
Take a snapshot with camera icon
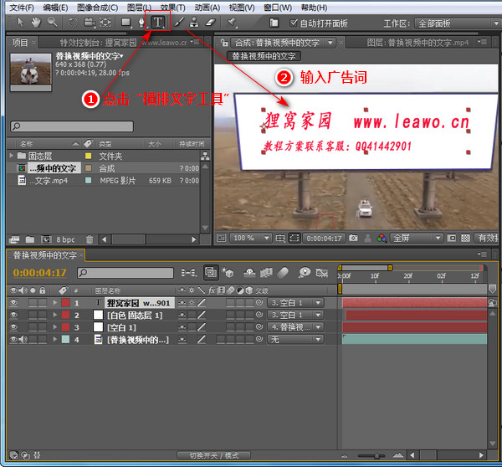(x=353, y=238)
